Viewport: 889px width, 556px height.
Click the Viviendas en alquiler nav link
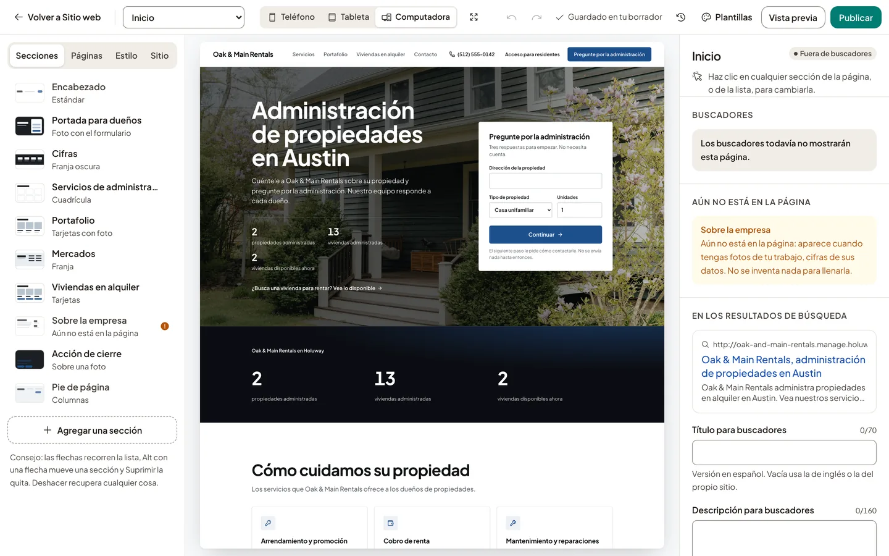tap(381, 54)
